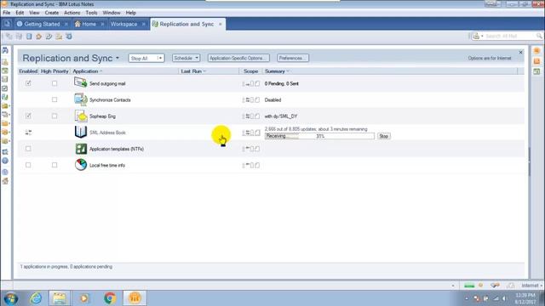545x306 pixels.
Task: Click the green network status icon in status bar
Action: coord(469,286)
